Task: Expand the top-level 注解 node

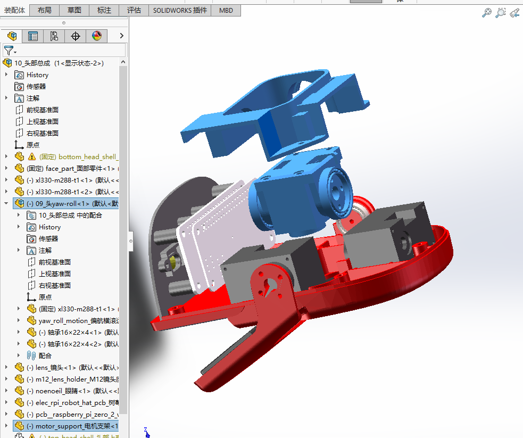Action: (6, 98)
